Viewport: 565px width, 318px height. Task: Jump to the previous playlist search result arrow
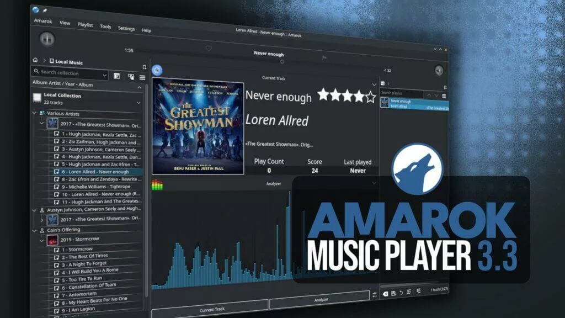(x=429, y=95)
